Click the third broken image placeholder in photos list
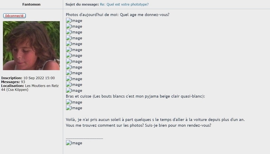Image resolution: width=270 pixels, height=154 pixels. pos(74,32)
